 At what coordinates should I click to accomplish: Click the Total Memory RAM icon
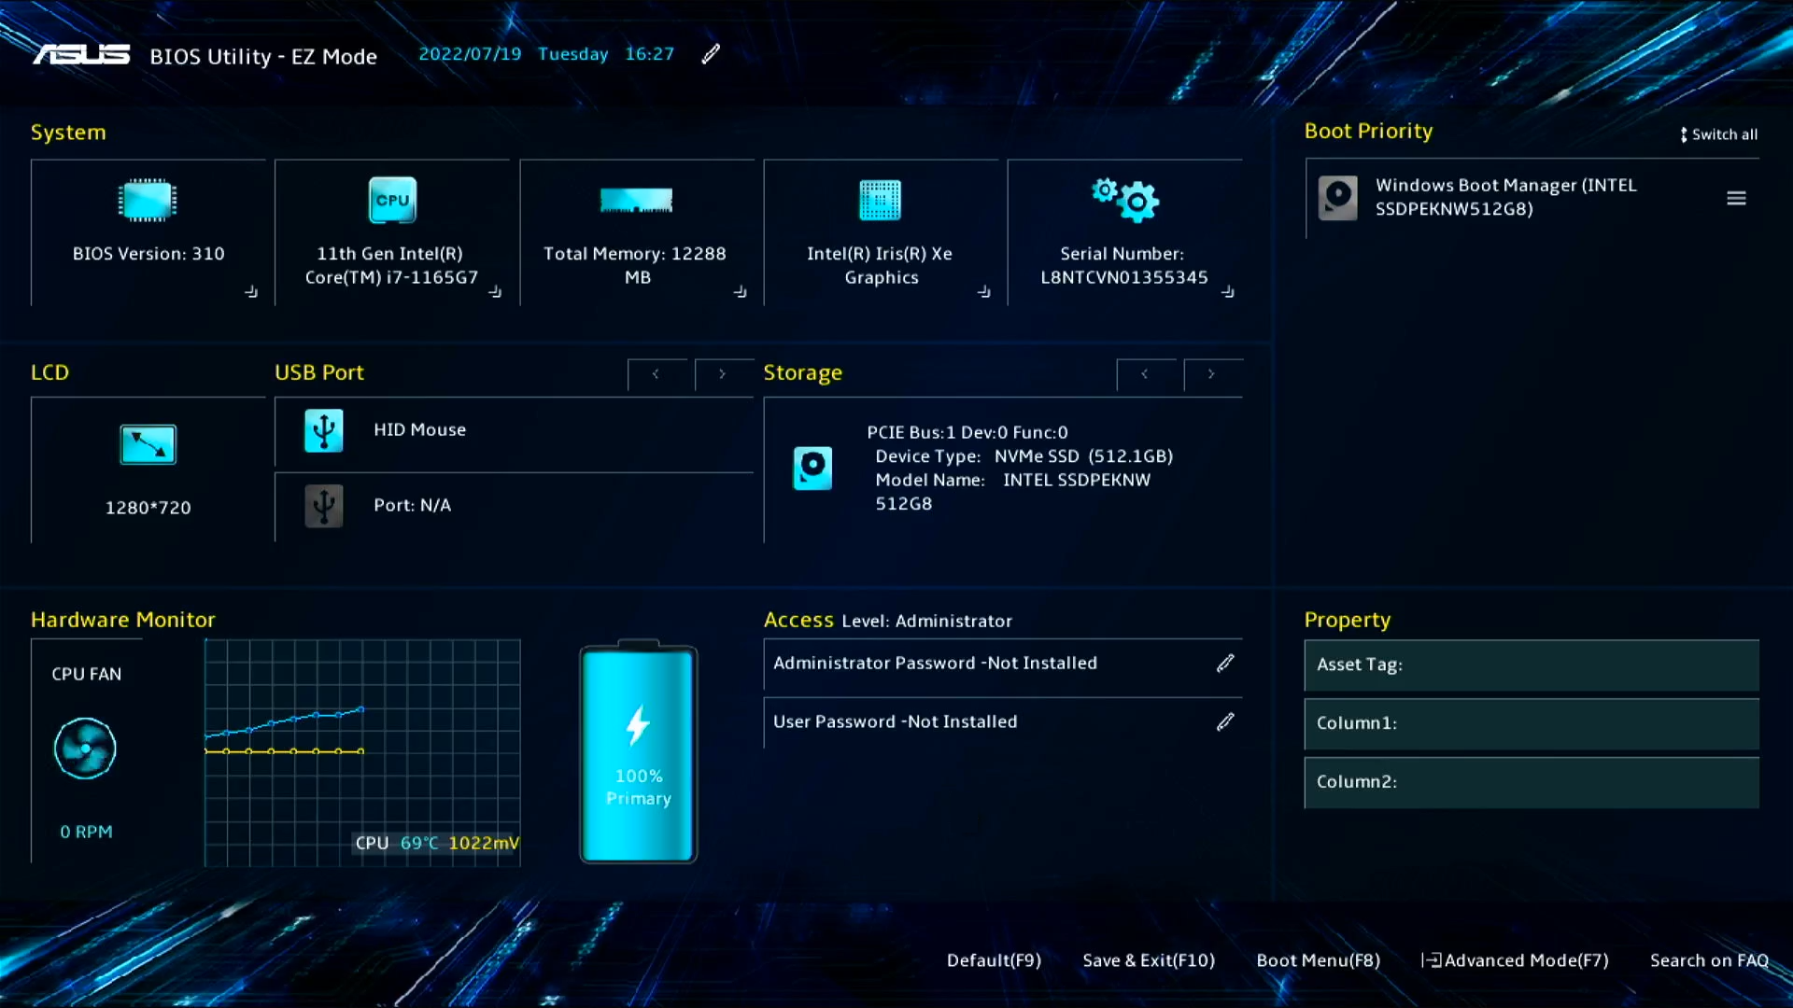click(x=636, y=200)
